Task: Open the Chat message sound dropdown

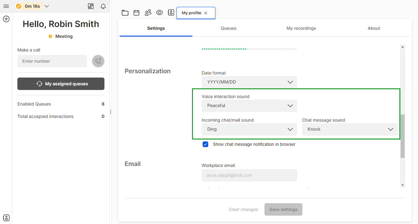Action: (350, 129)
